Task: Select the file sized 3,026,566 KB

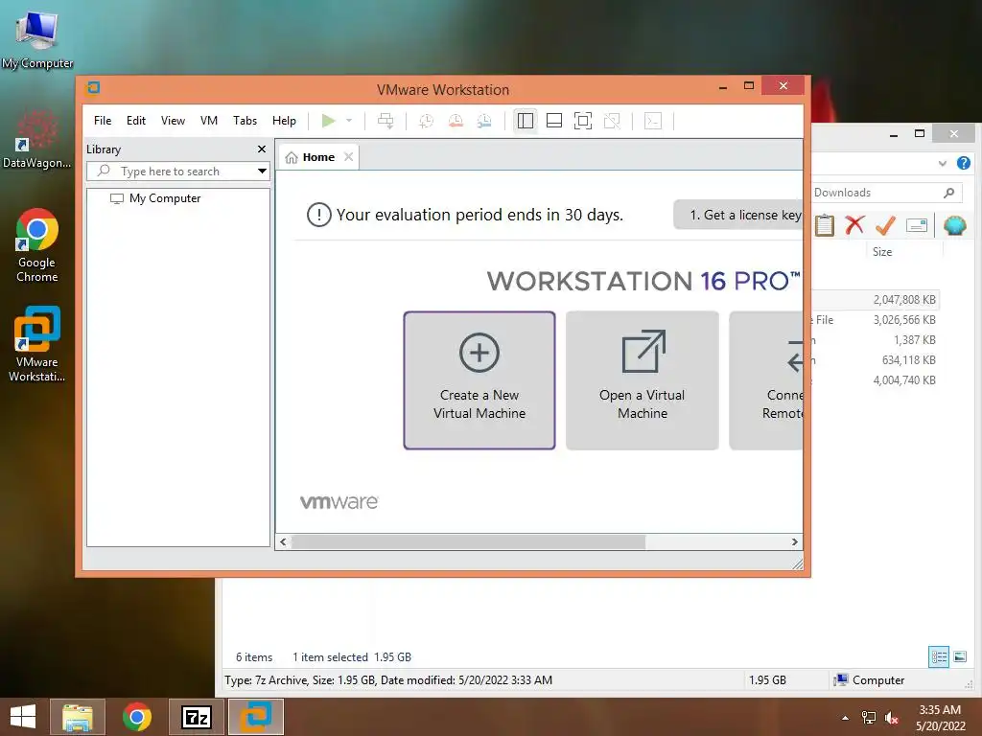Action: click(x=875, y=320)
